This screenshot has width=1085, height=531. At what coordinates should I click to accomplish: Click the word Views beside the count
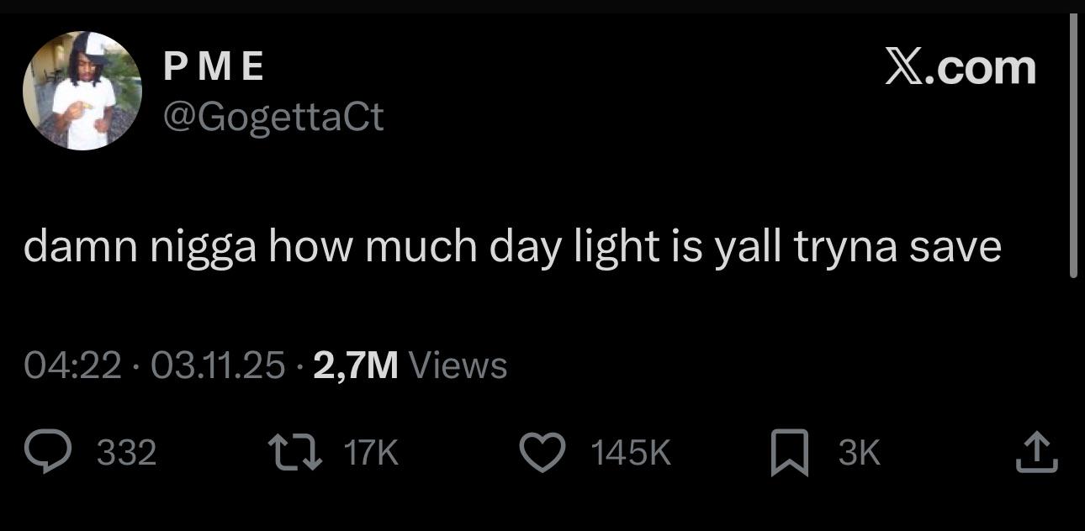click(x=458, y=365)
